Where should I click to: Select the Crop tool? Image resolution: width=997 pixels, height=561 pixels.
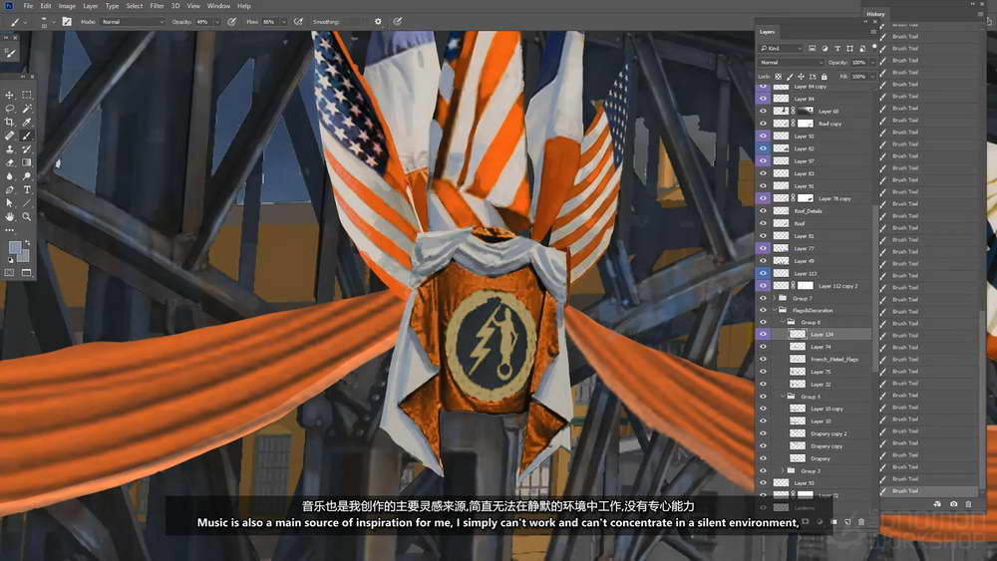point(10,122)
